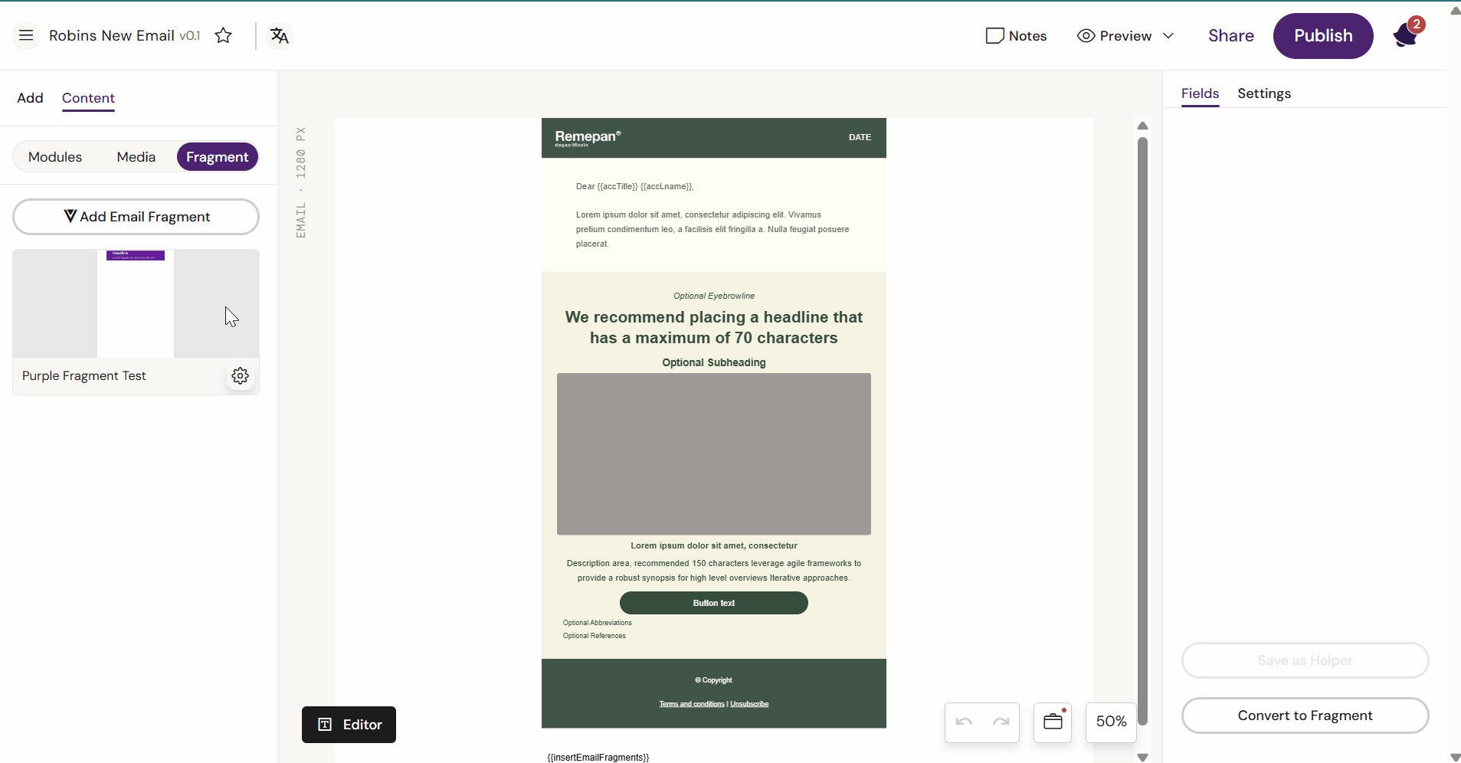This screenshot has height=763, width=1461.
Task: Switch to the Media pill
Action: tap(136, 157)
